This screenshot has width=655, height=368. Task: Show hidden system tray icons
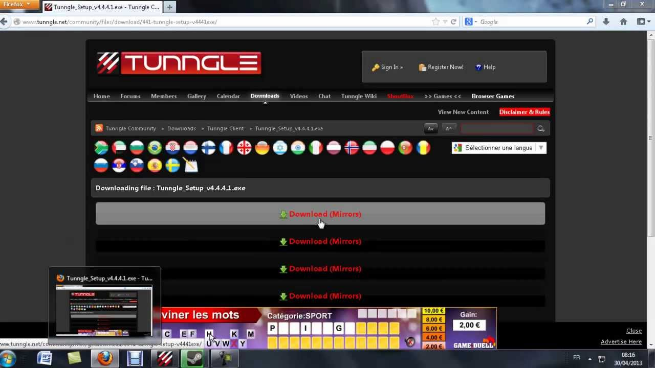click(x=590, y=358)
